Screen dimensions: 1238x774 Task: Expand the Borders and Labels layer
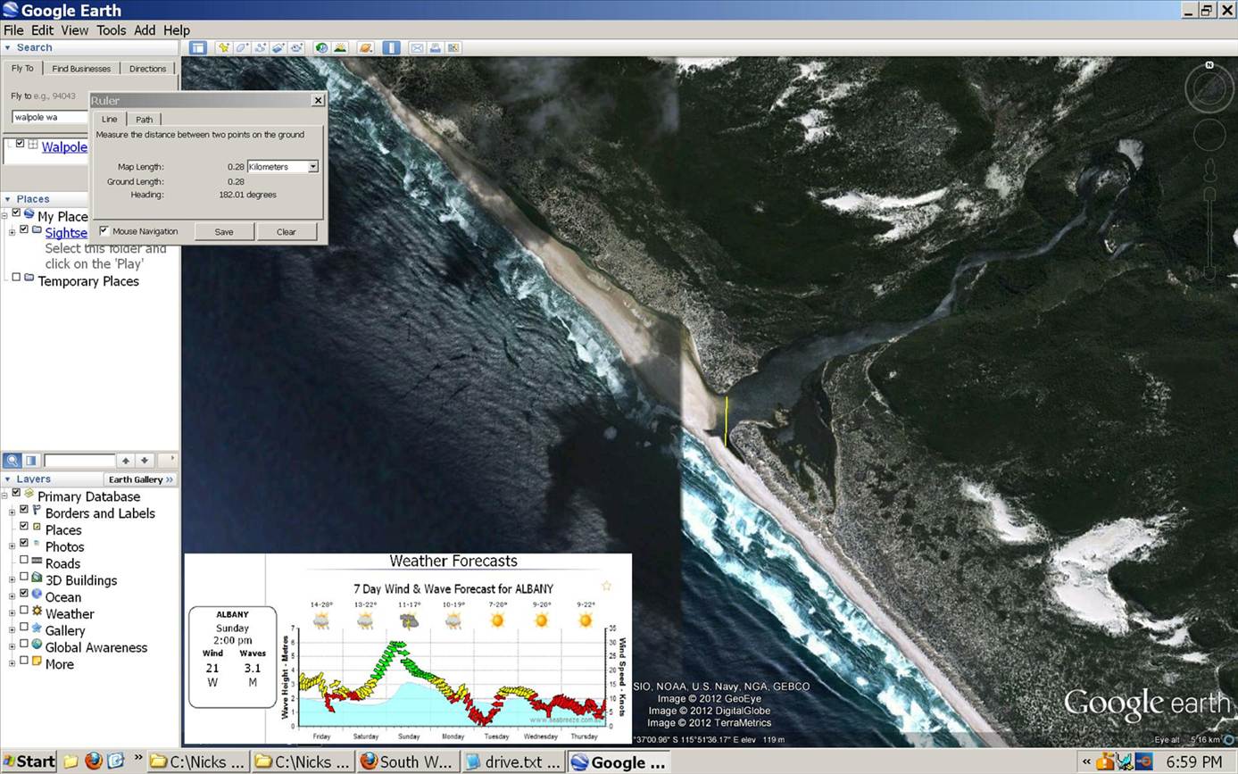[12, 513]
